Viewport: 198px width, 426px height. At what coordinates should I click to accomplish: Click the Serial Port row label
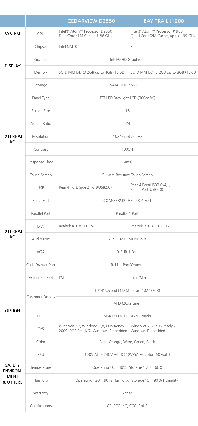(41, 200)
